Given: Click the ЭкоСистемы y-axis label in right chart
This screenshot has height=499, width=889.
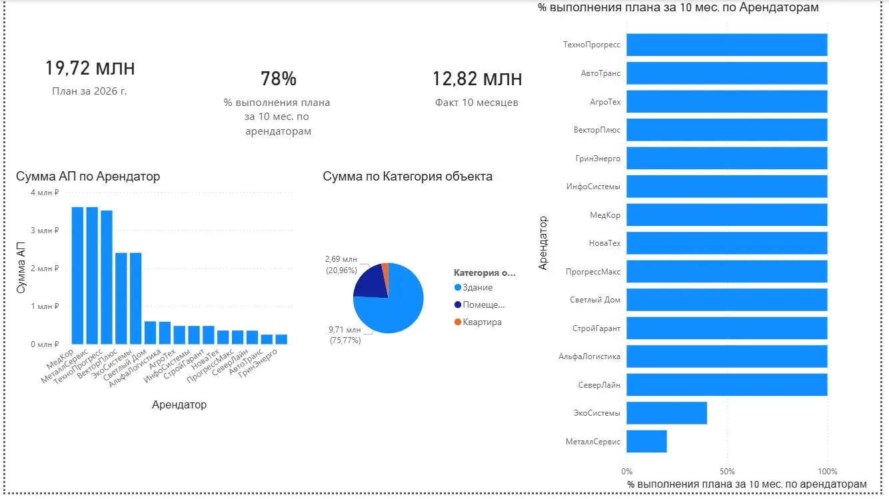Looking at the screenshot, I should point(597,413).
